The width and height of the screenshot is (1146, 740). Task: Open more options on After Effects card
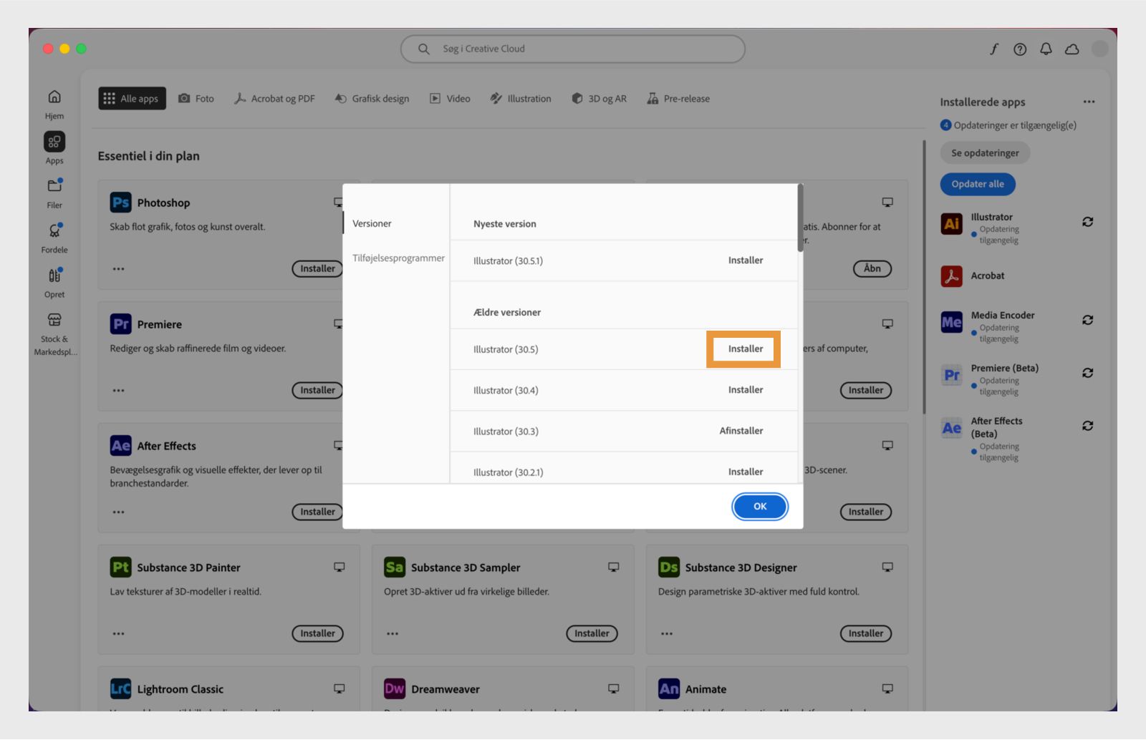(118, 512)
